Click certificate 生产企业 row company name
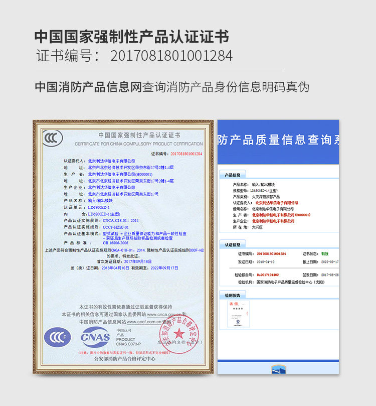The height and width of the screenshot is (406, 376). point(111,187)
